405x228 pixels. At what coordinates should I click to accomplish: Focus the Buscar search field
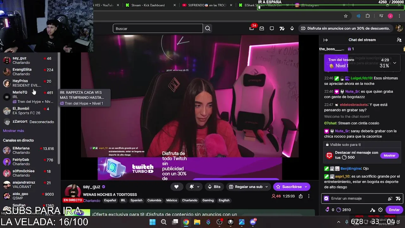(158, 28)
